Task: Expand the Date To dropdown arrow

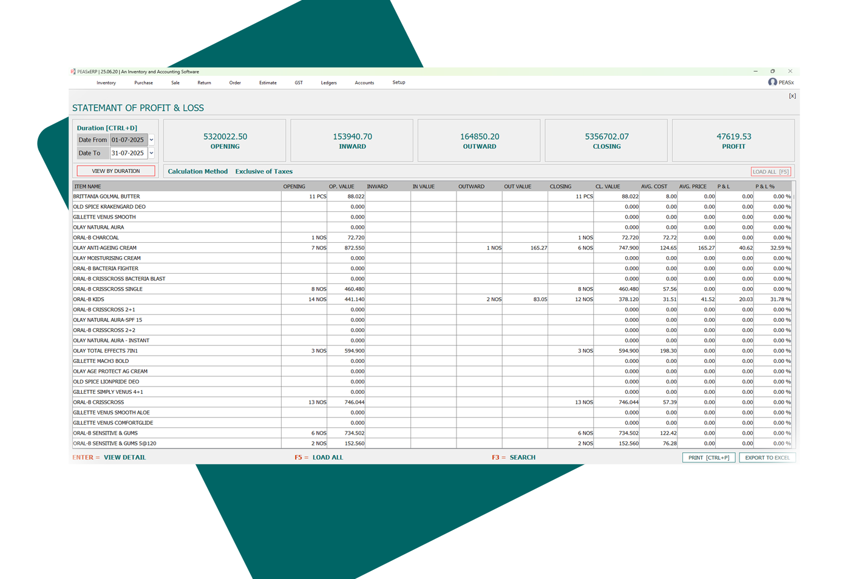Action: point(151,154)
